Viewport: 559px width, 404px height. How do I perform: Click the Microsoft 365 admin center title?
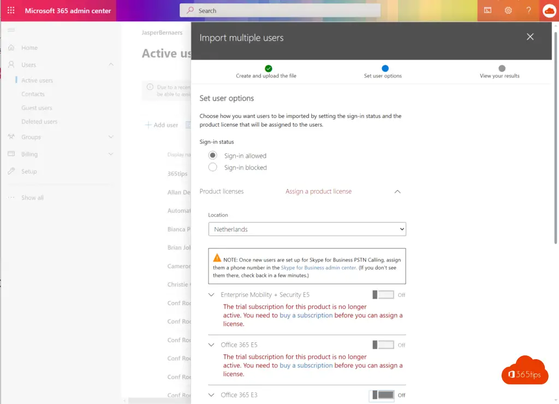pyautogui.click(x=68, y=11)
